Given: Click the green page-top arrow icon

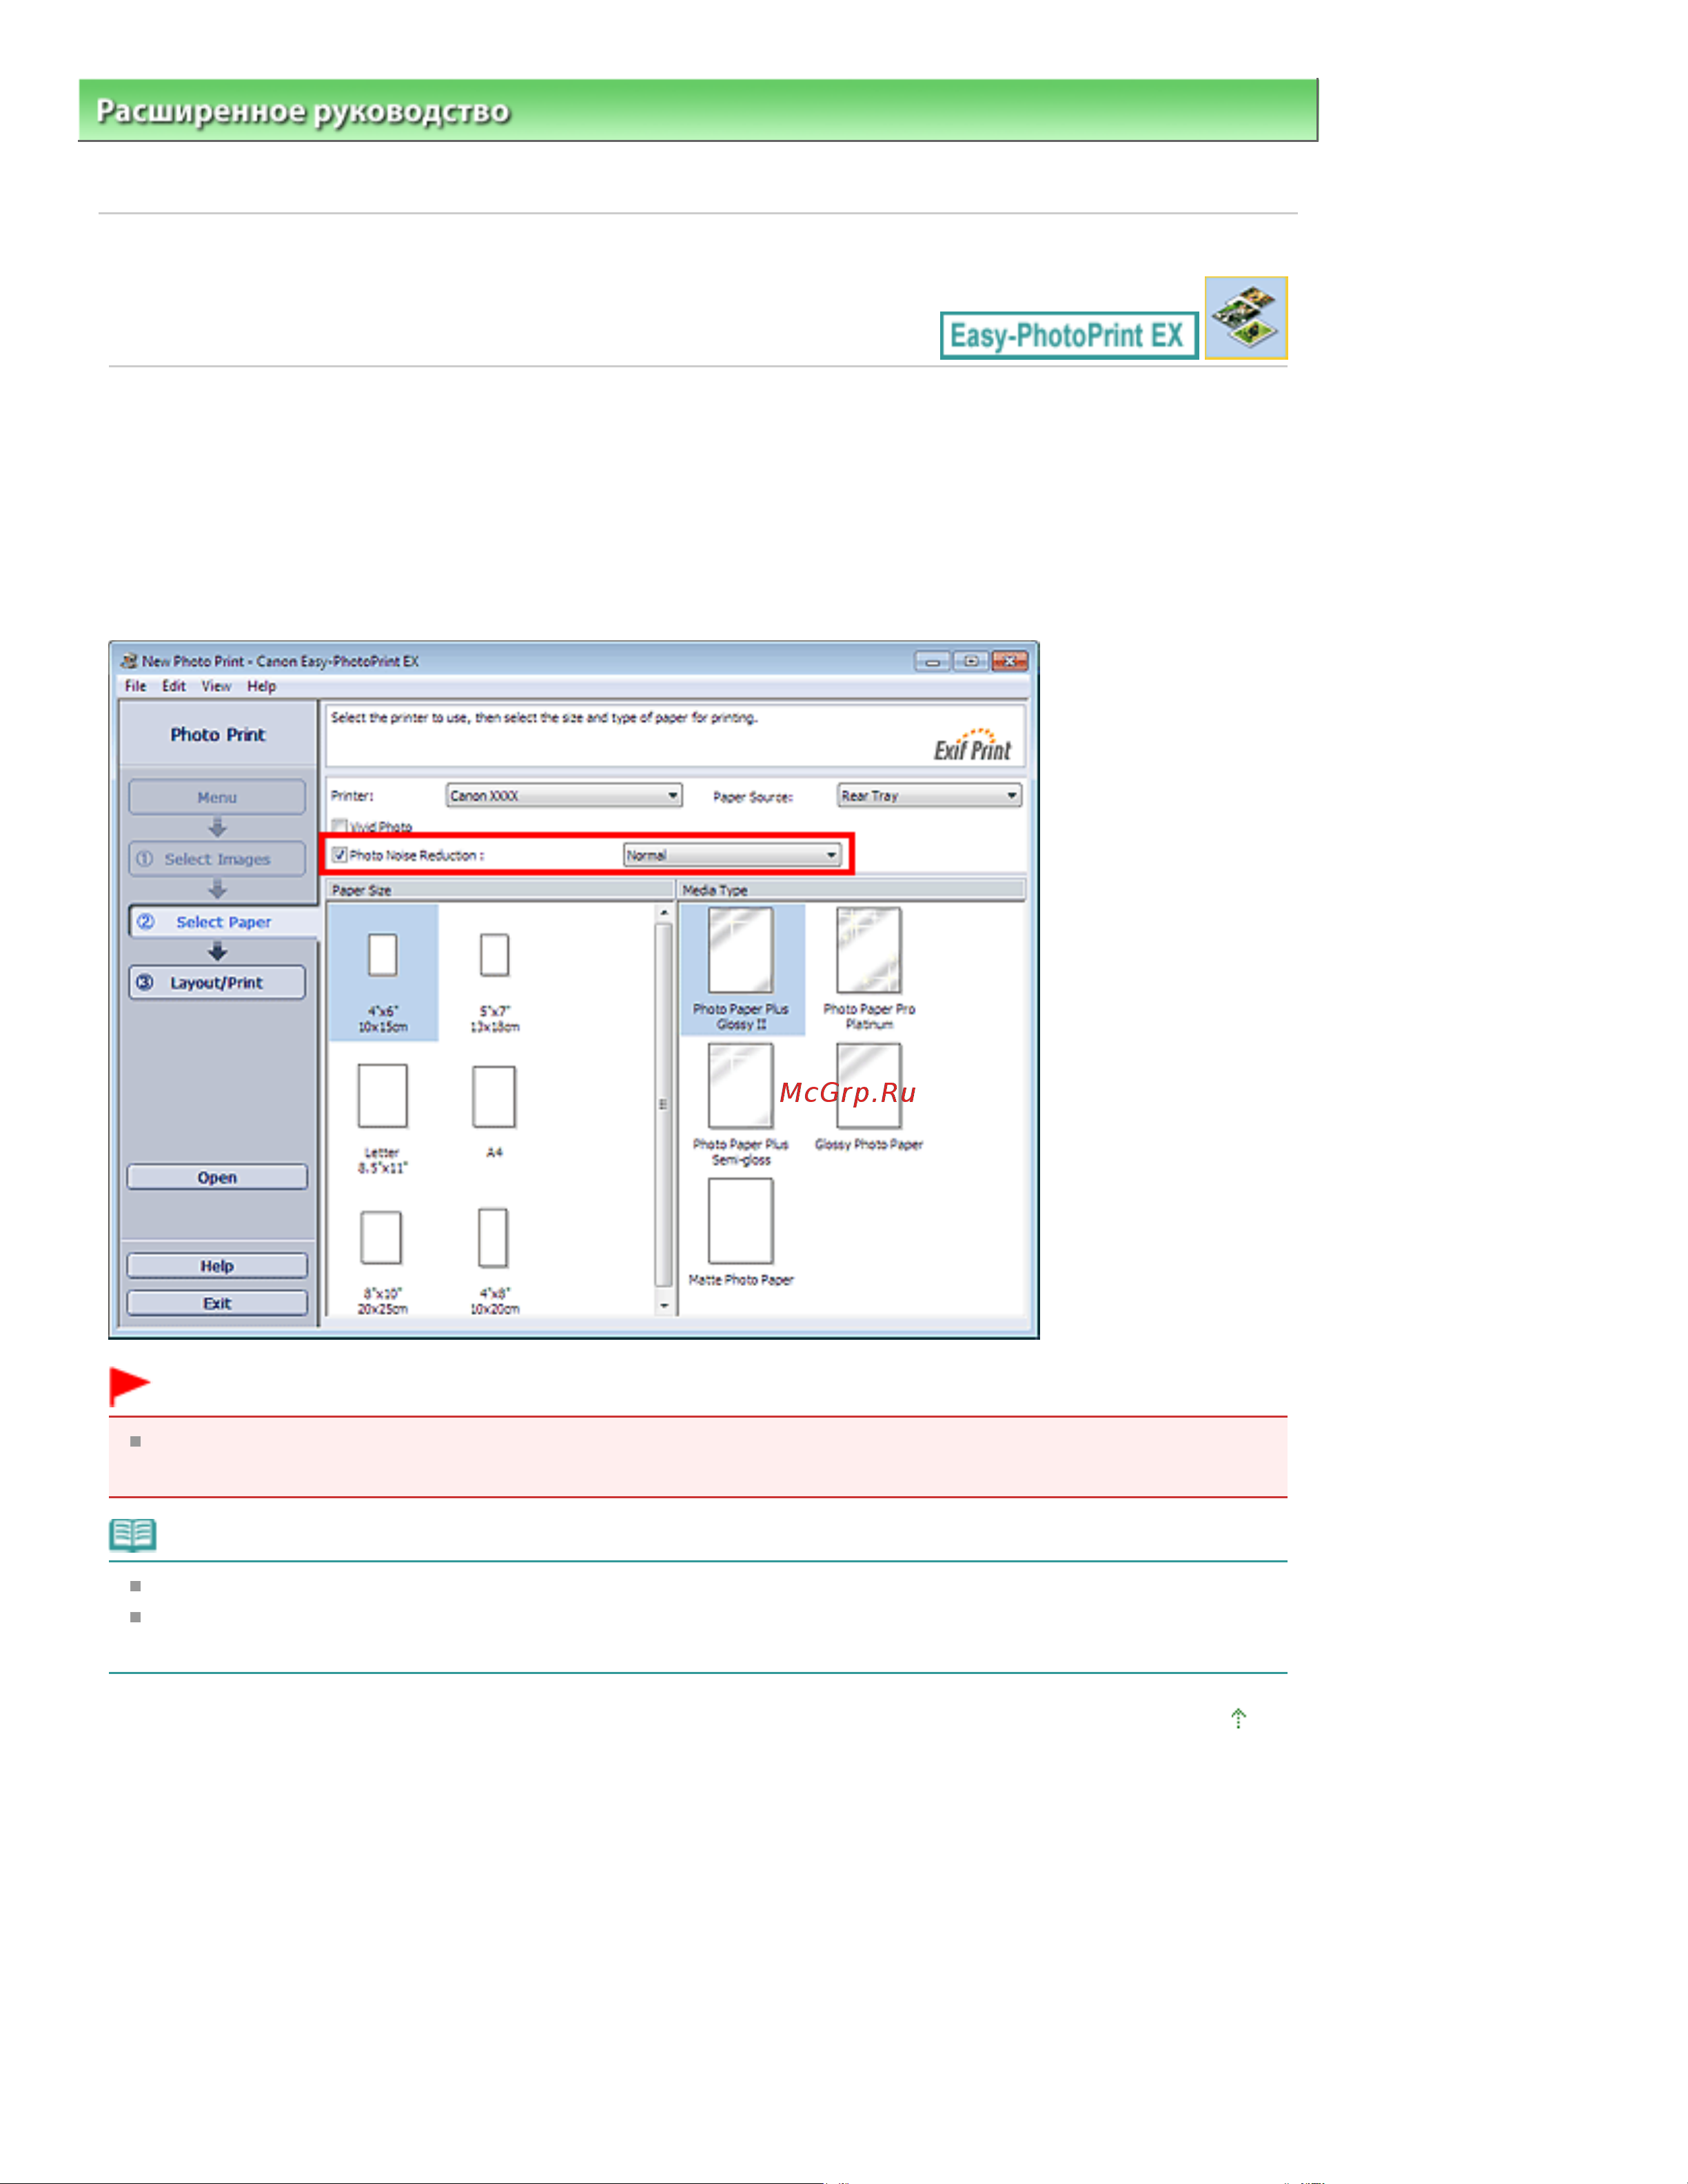Looking at the screenshot, I should pos(1239,1718).
